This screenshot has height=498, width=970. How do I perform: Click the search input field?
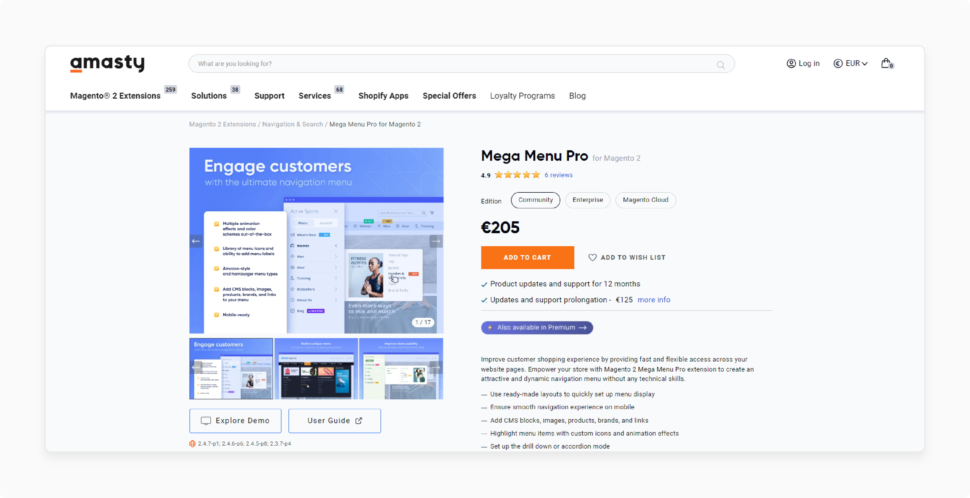click(461, 63)
